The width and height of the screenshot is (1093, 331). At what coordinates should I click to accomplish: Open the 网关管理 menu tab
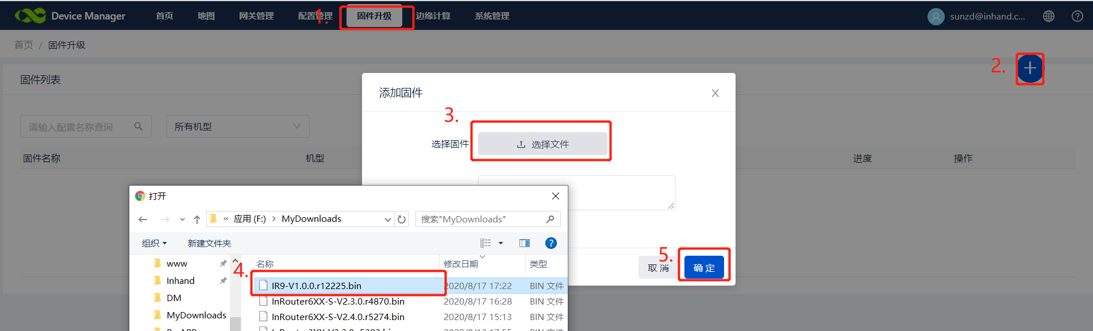click(256, 16)
